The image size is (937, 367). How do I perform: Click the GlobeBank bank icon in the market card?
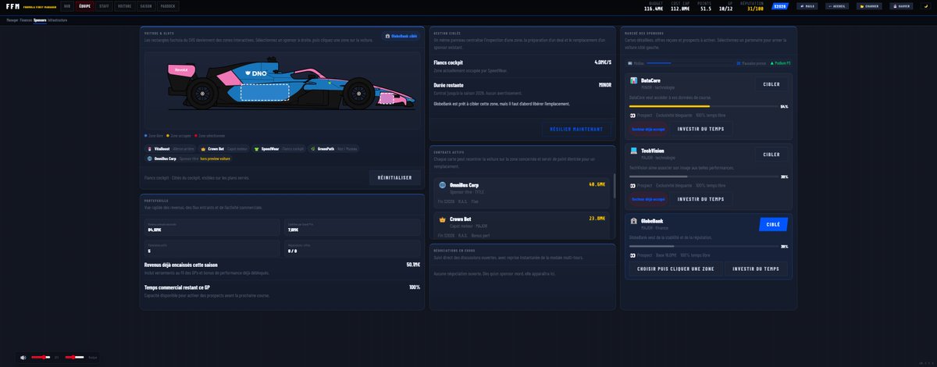(x=633, y=222)
